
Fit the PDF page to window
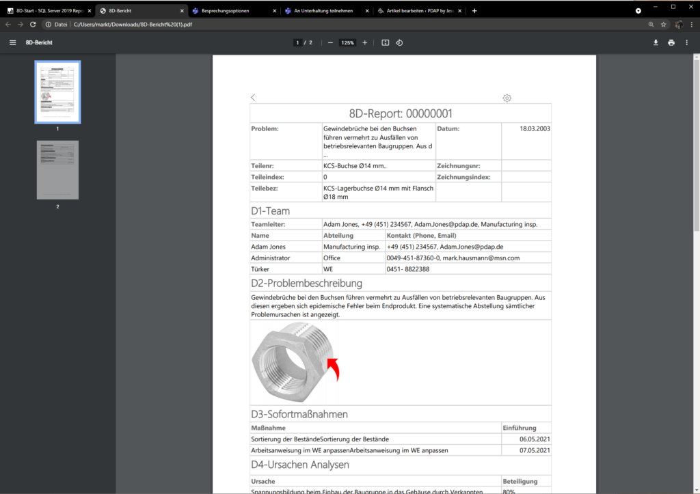coord(386,43)
